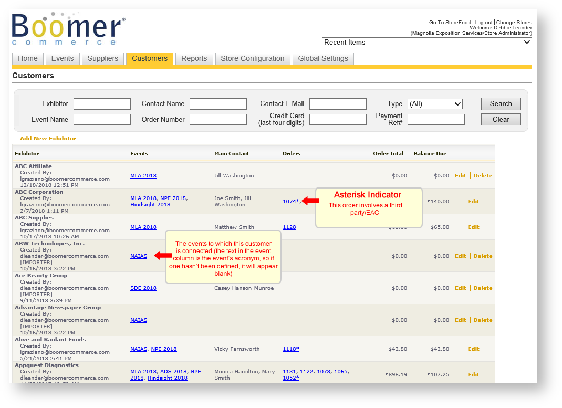Click the Search button
562x408 pixels.
(x=500, y=103)
